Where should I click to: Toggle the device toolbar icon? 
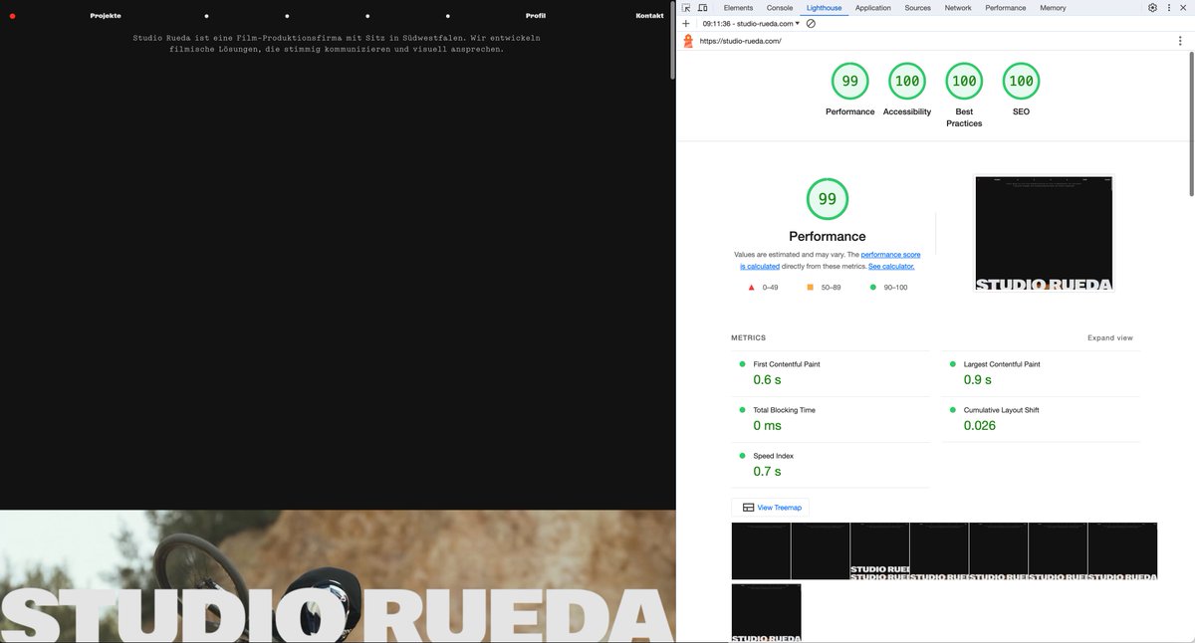(x=702, y=8)
